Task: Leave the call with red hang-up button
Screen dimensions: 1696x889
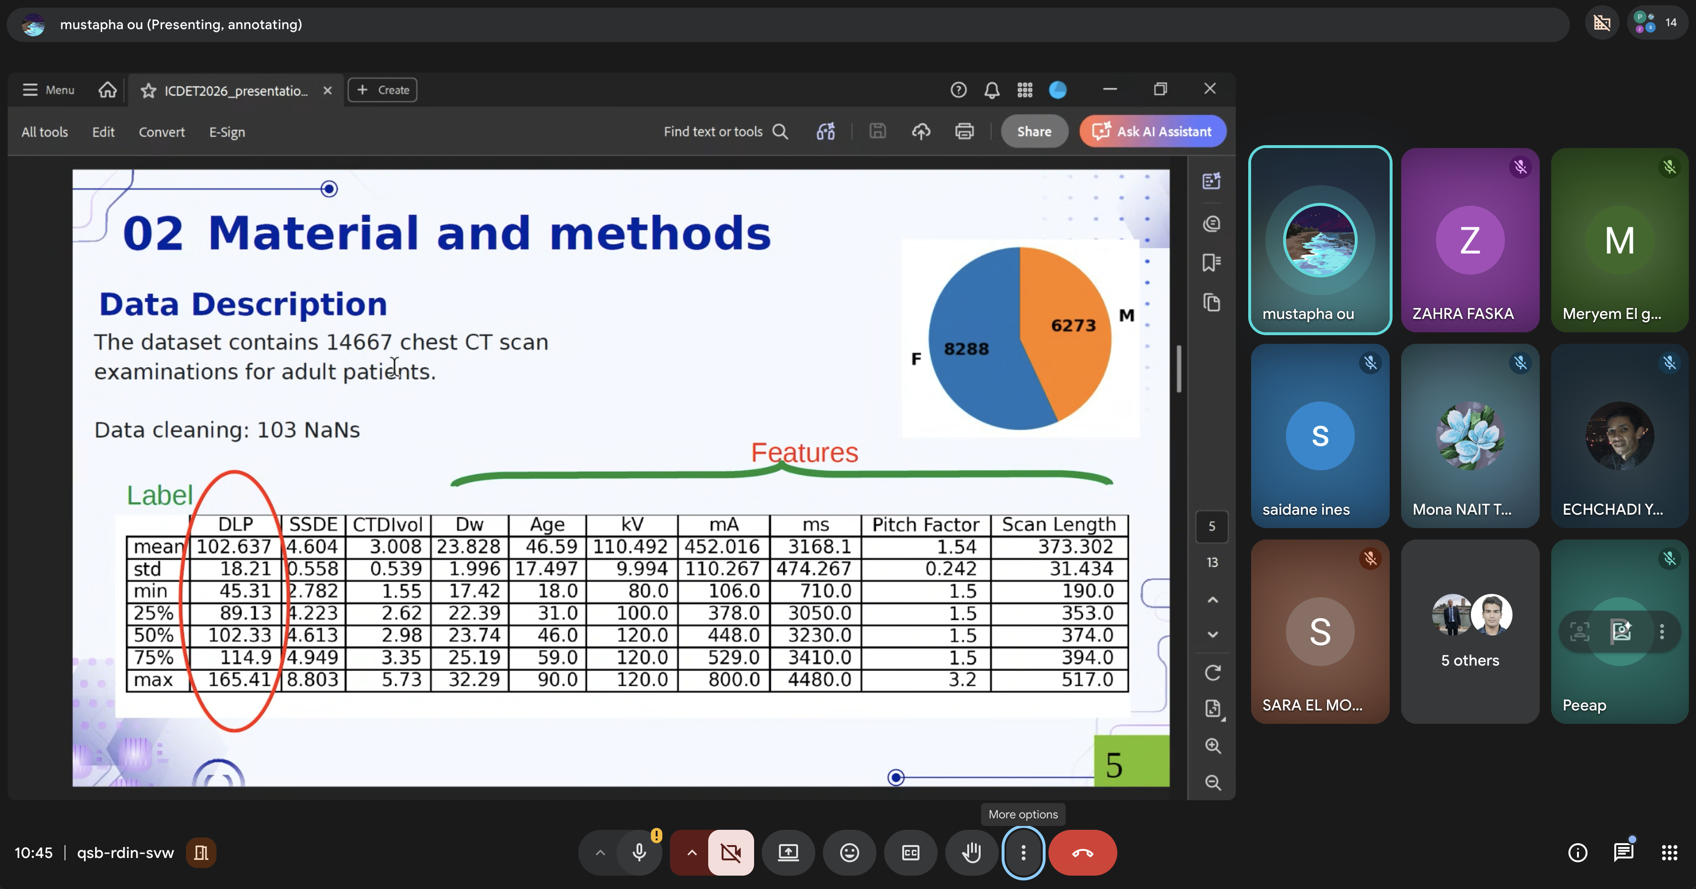Action: (x=1082, y=853)
